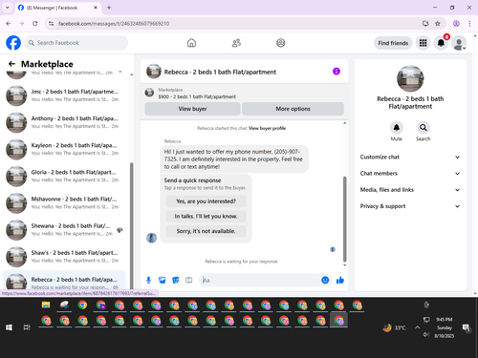
Task: Open the Kayleon conversation
Action: point(64,149)
